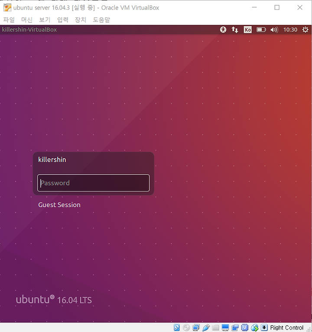The image size is (312, 332).
Task: Click the battery indicator icon
Action: (x=261, y=29)
